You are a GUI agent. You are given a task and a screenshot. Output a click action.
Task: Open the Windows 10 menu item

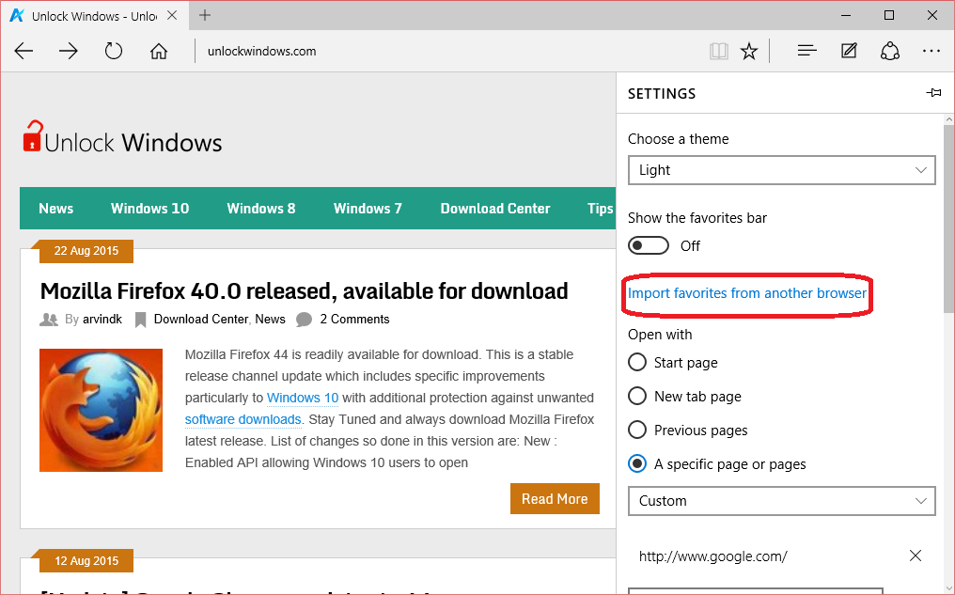point(149,209)
